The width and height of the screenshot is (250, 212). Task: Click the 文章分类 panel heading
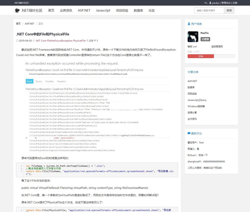[x=193, y=72]
